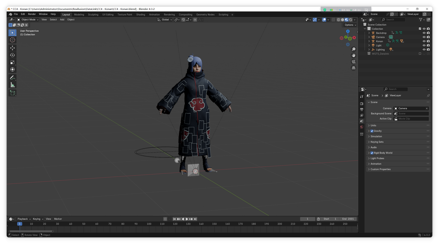
Task: Disable the Gravity checkbox
Action: point(372,131)
